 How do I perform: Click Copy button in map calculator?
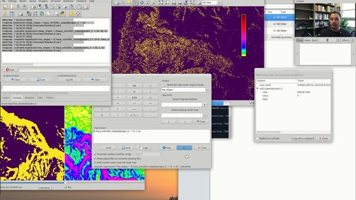pyautogui.click(x=144, y=148)
